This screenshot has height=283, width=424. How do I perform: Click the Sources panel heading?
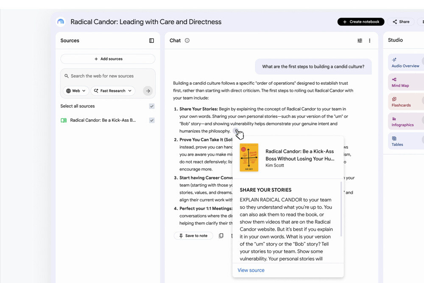click(x=70, y=41)
